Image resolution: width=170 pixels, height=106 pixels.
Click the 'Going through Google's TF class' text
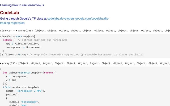coord(23,19)
